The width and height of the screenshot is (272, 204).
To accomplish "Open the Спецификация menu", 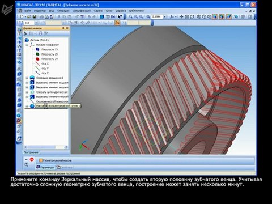I will (82, 11).
